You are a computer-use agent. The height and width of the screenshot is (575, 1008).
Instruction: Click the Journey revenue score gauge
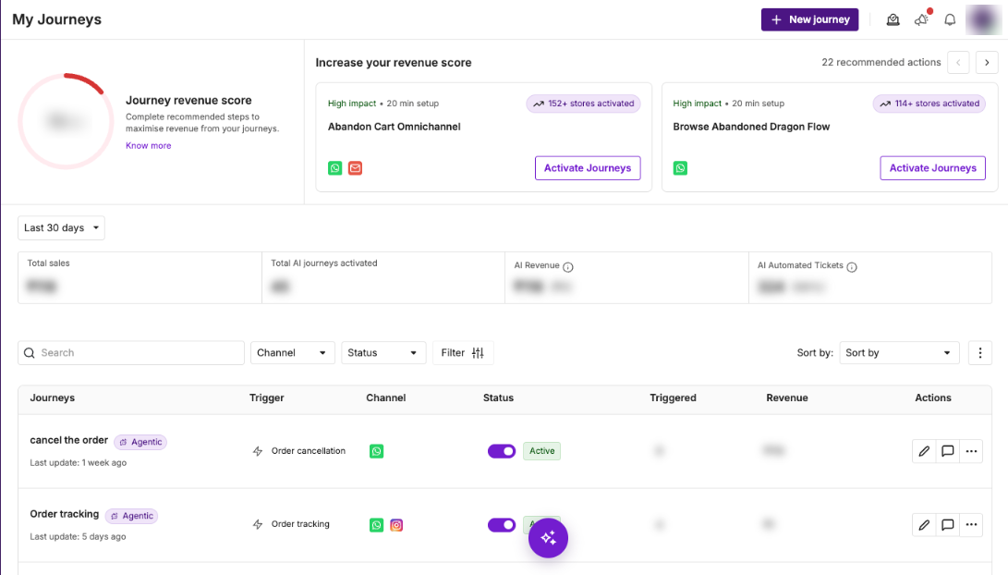tap(66, 121)
